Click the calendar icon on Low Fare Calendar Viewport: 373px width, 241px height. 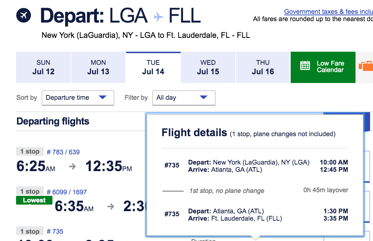(305, 66)
